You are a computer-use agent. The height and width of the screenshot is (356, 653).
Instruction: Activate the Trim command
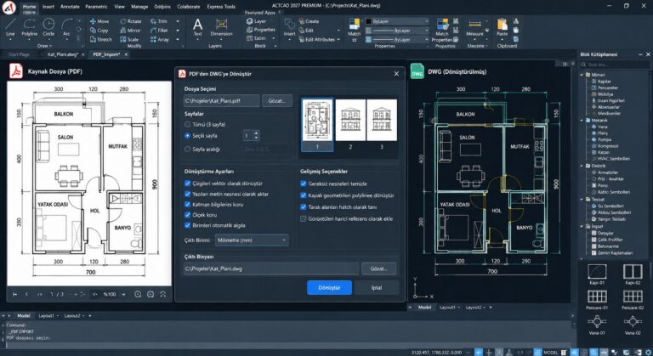(x=159, y=21)
